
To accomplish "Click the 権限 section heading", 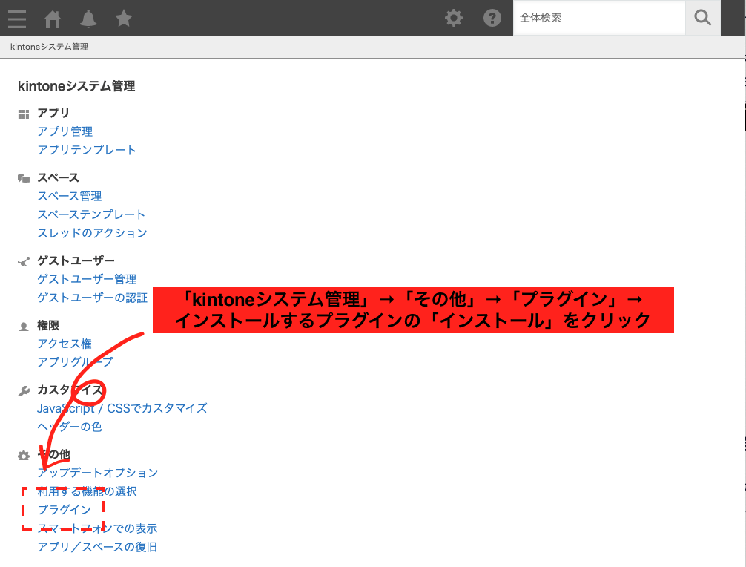I will pos(48,325).
